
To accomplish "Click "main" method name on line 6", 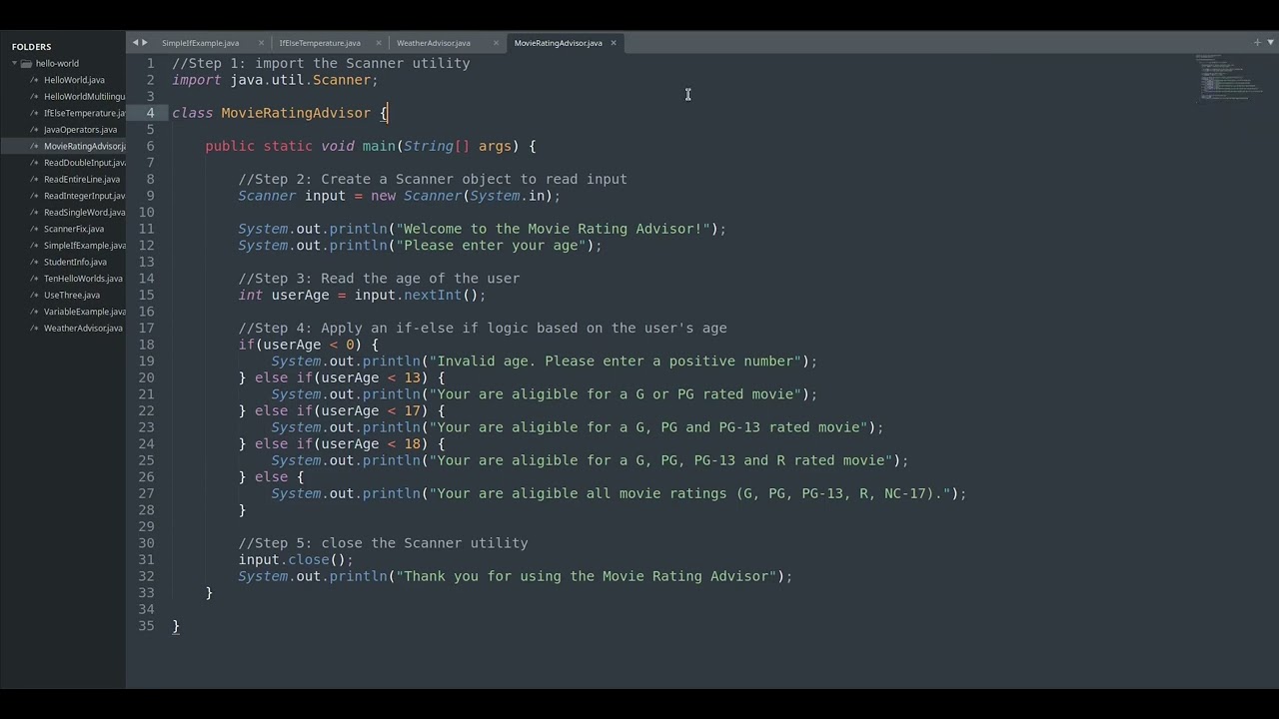I will click(x=379, y=146).
